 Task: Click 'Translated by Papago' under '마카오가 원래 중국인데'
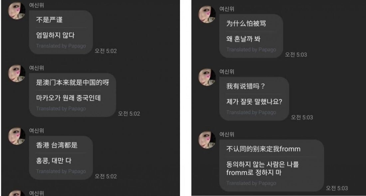coord(61,108)
